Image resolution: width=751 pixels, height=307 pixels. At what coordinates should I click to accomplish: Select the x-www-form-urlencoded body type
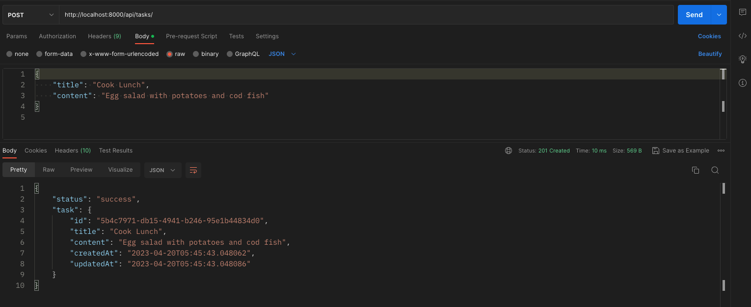(120, 54)
